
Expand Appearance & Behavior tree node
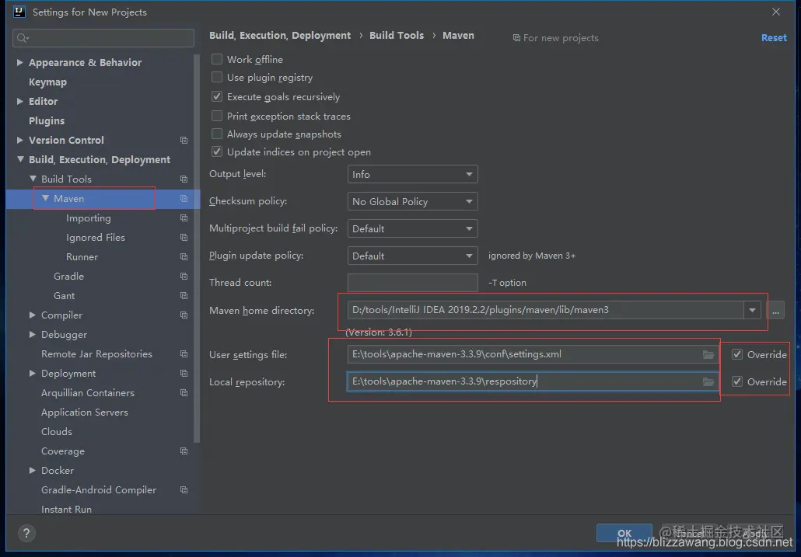[x=20, y=62]
